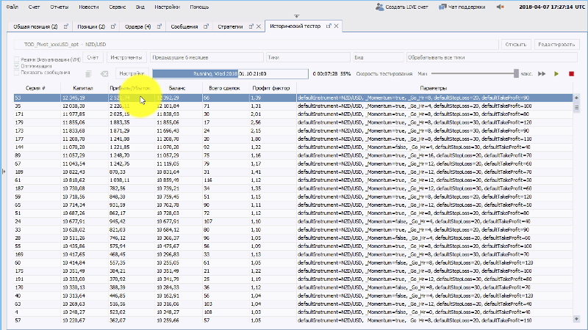Click the Running test progress bar
The width and height of the screenshot is (588, 330).
tap(230, 74)
